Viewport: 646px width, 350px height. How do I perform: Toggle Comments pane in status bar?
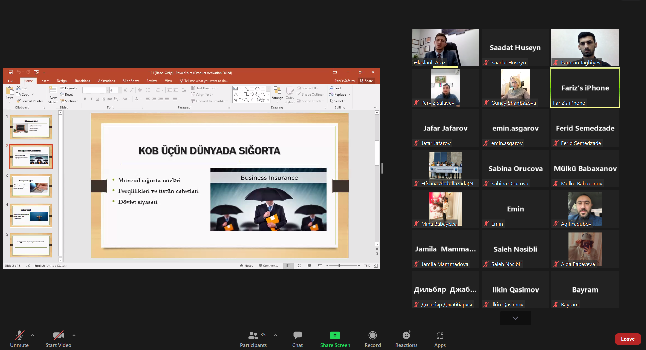pos(268,266)
